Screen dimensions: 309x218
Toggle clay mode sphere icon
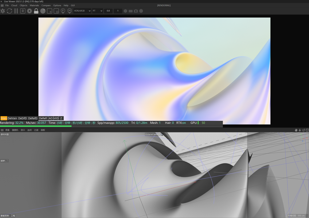click(43, 11)
